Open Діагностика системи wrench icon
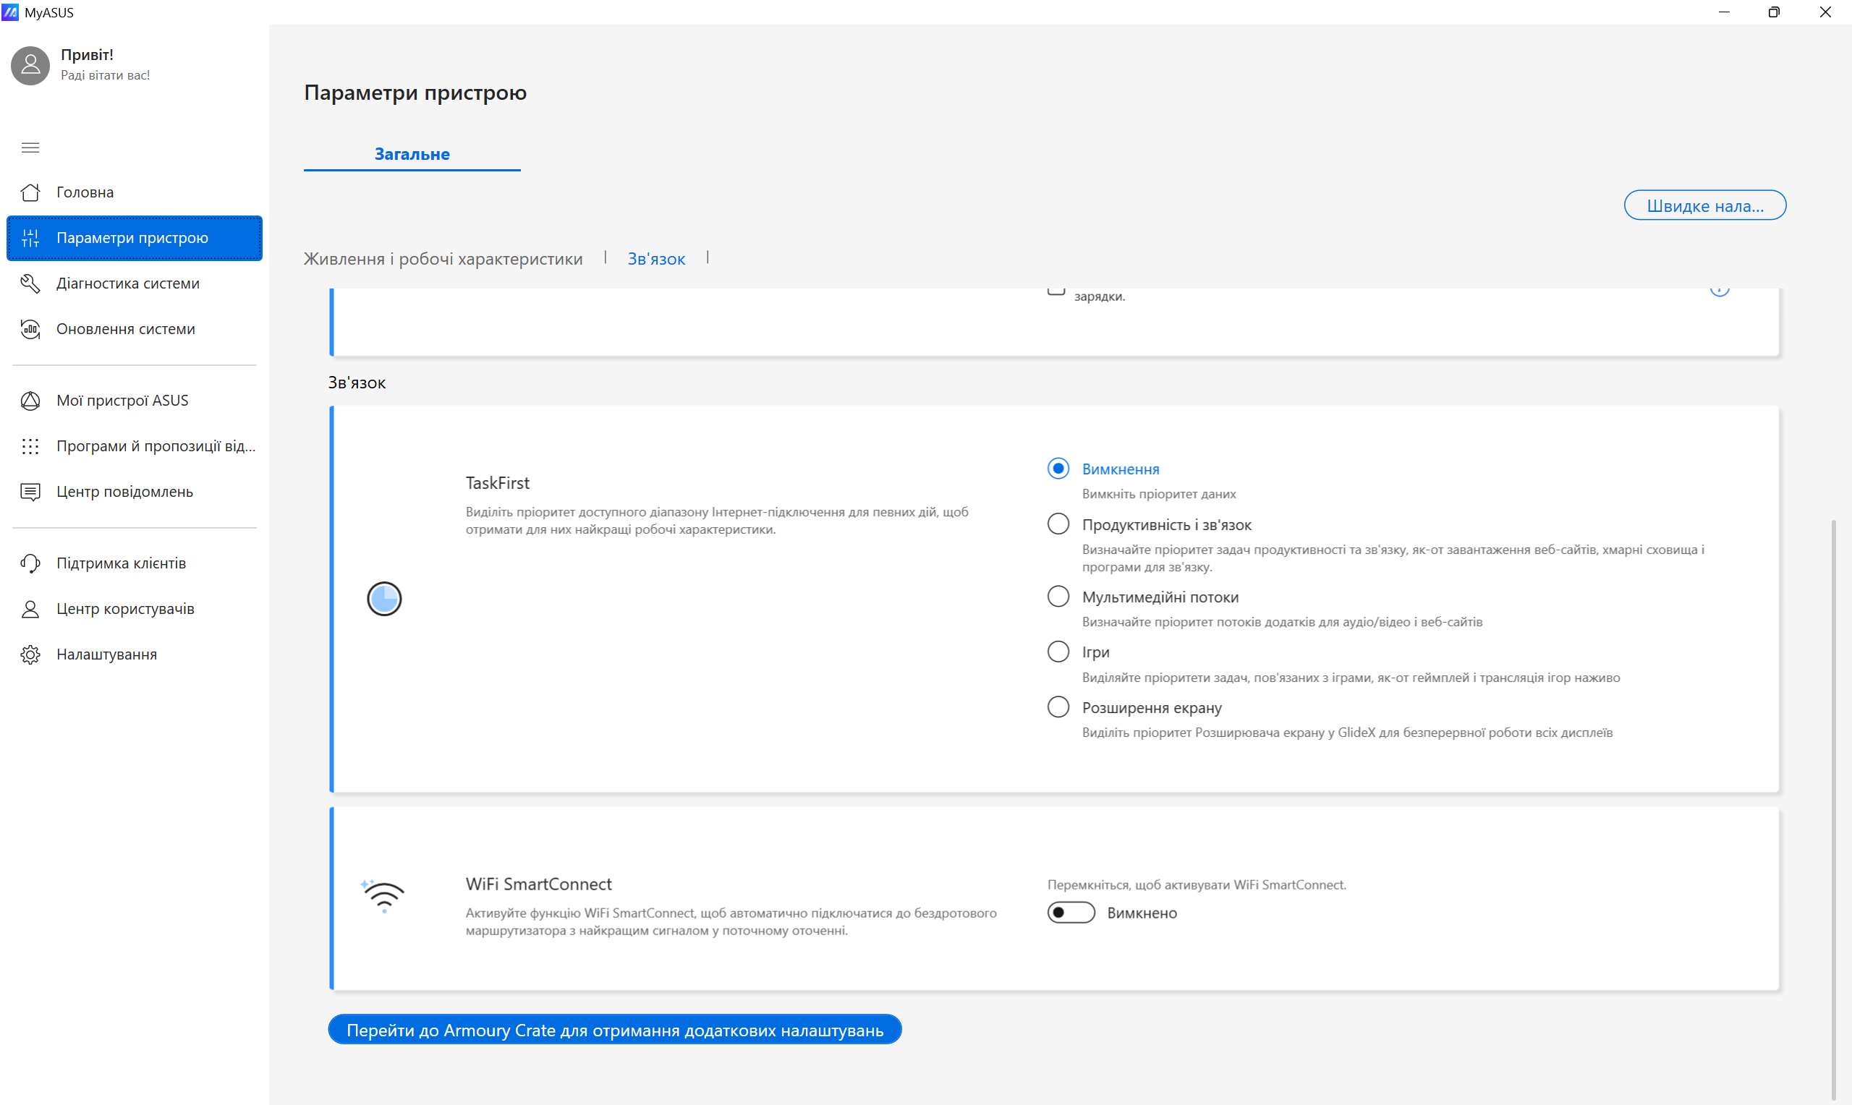The width and height of the screenshot is (1852, 1105). pyautogui.click(x=30, y=283)
